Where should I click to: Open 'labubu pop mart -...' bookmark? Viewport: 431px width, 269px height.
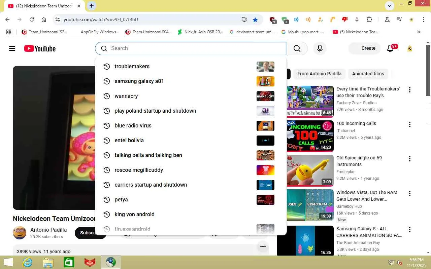302,32
